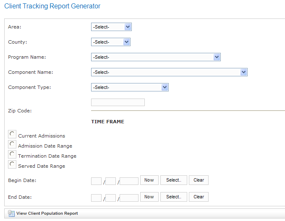Open View Client Population Report link
Image resolution: width=285 pixels, height=221 pixels.
[x=47, y=213]
